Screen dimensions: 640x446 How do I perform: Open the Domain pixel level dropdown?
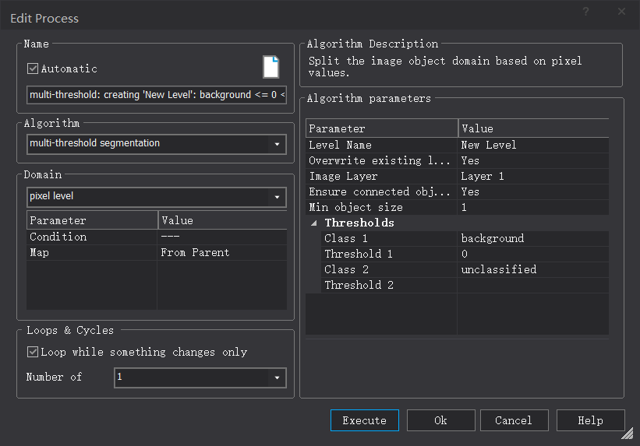(x=277, y=197)
